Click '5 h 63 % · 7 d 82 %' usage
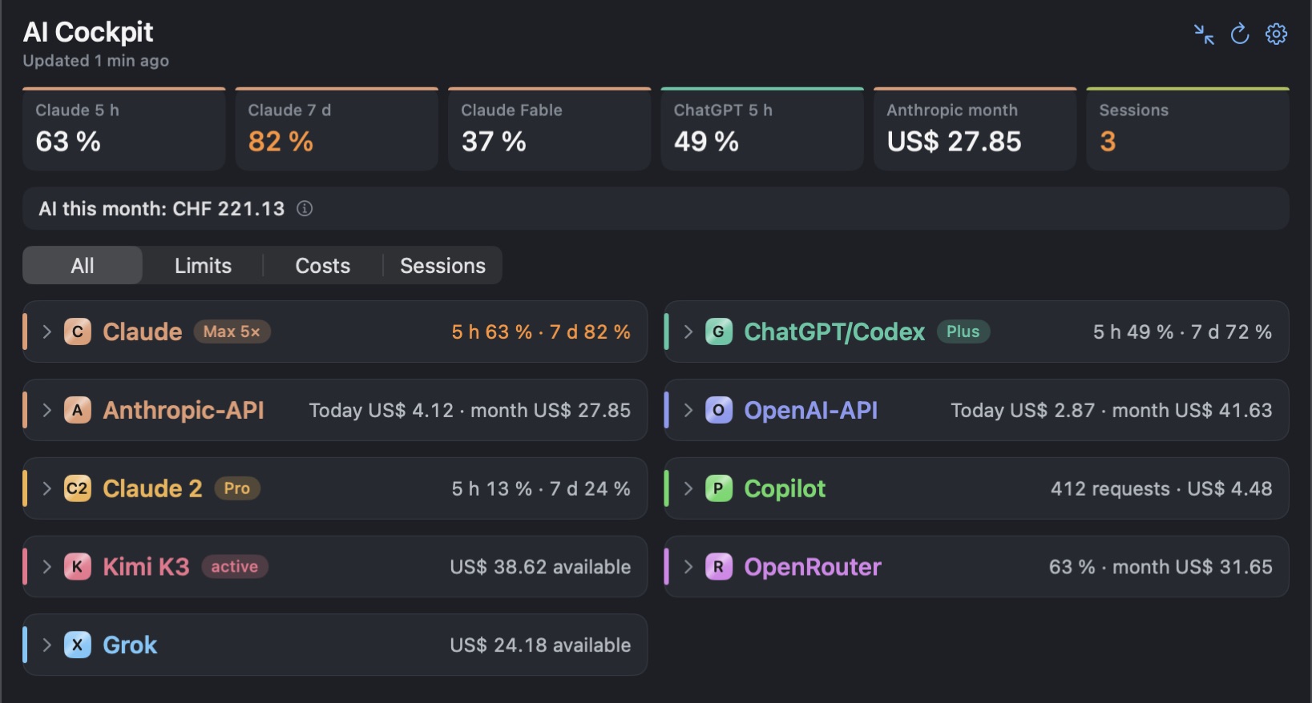This screenshot has height=703, width=1312. pyautogui.click(x=541, y=331)
